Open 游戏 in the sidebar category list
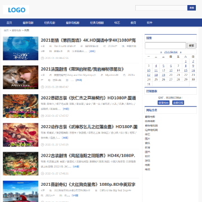202x202 pixels. [x=148, y=160]
